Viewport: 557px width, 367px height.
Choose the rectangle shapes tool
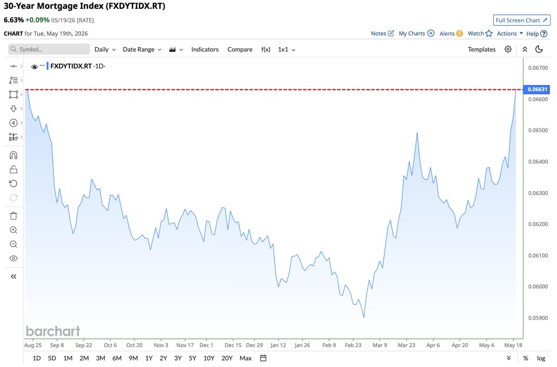[x=13, y=94]
